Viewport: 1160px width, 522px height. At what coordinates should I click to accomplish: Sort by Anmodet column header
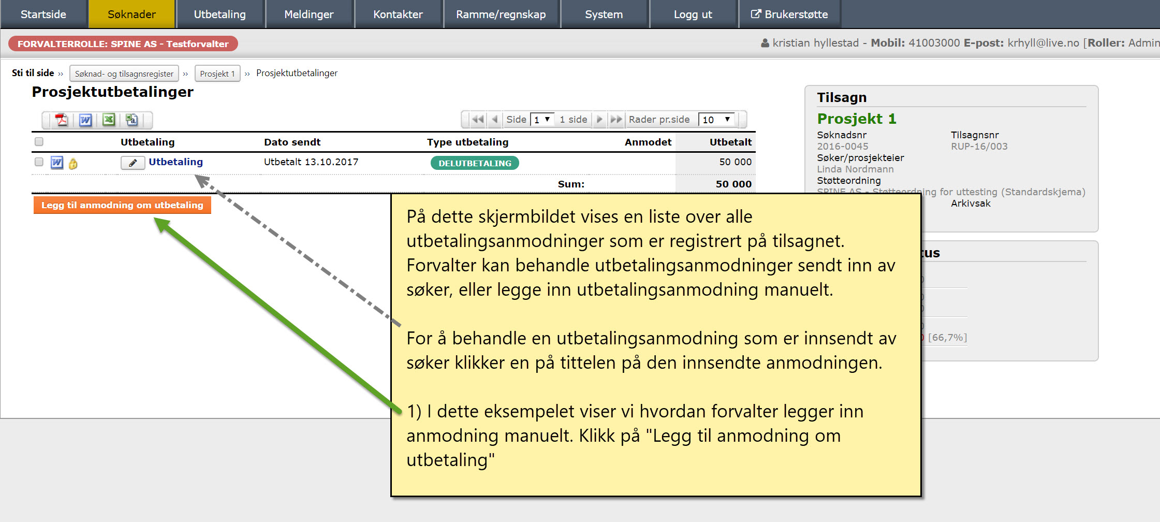(x=648, y=142)
